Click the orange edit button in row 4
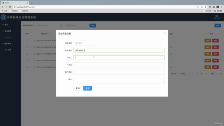The image size is (224, 126). pos(208,61)
